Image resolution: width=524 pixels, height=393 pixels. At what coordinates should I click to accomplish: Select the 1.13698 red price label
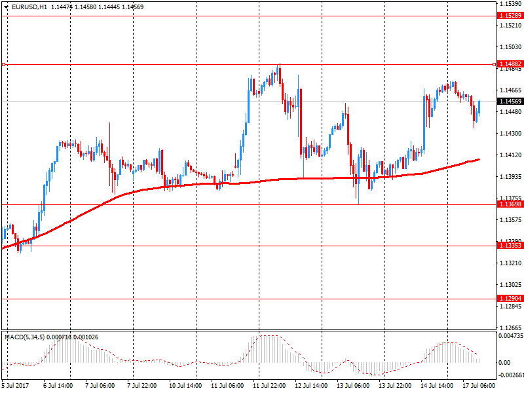510,204
